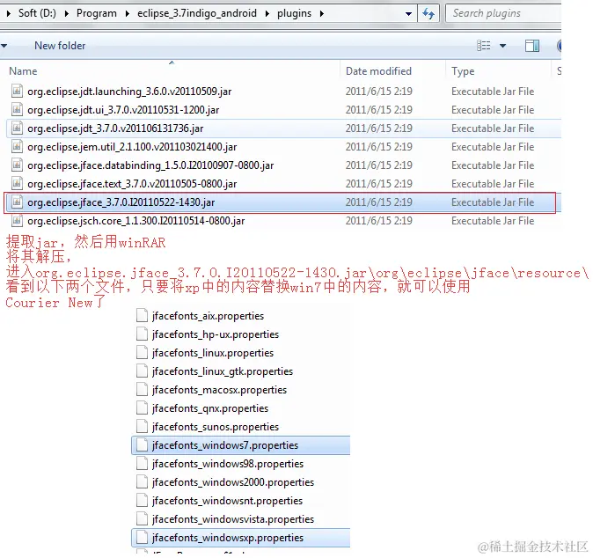Click the file icon of jfacefonts_windows98.properties
Image resolution: width=593 pixels, height=558 pixels.
[142, 464]
